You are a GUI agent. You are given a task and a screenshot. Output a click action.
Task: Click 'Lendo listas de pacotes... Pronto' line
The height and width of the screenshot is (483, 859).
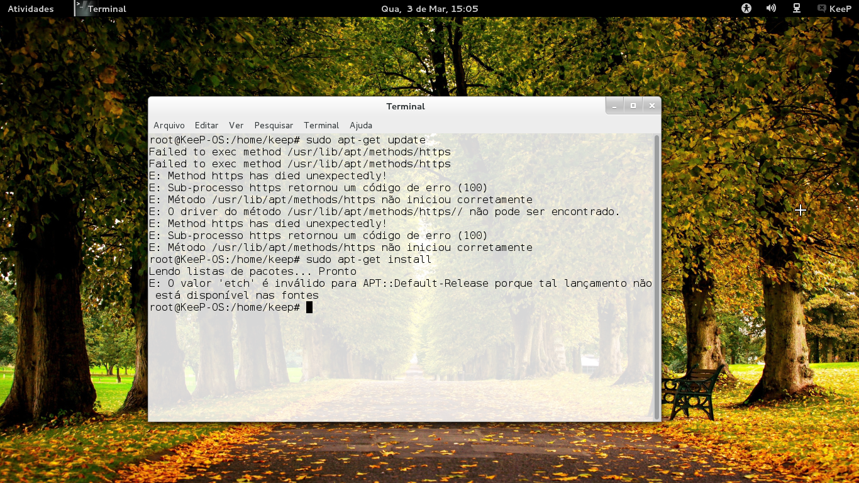click(253, 271)
